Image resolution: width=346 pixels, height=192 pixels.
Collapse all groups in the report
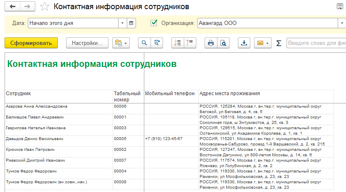[x=190, y=43]
